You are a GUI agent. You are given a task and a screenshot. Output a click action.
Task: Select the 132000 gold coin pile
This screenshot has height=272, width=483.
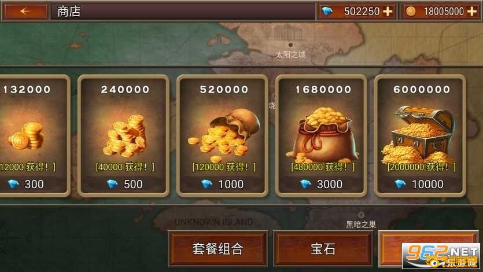tap(35, 136)
